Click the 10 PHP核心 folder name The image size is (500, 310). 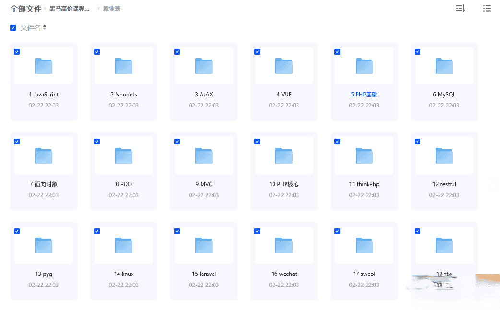pyautogui.click(x=284, y=184)
